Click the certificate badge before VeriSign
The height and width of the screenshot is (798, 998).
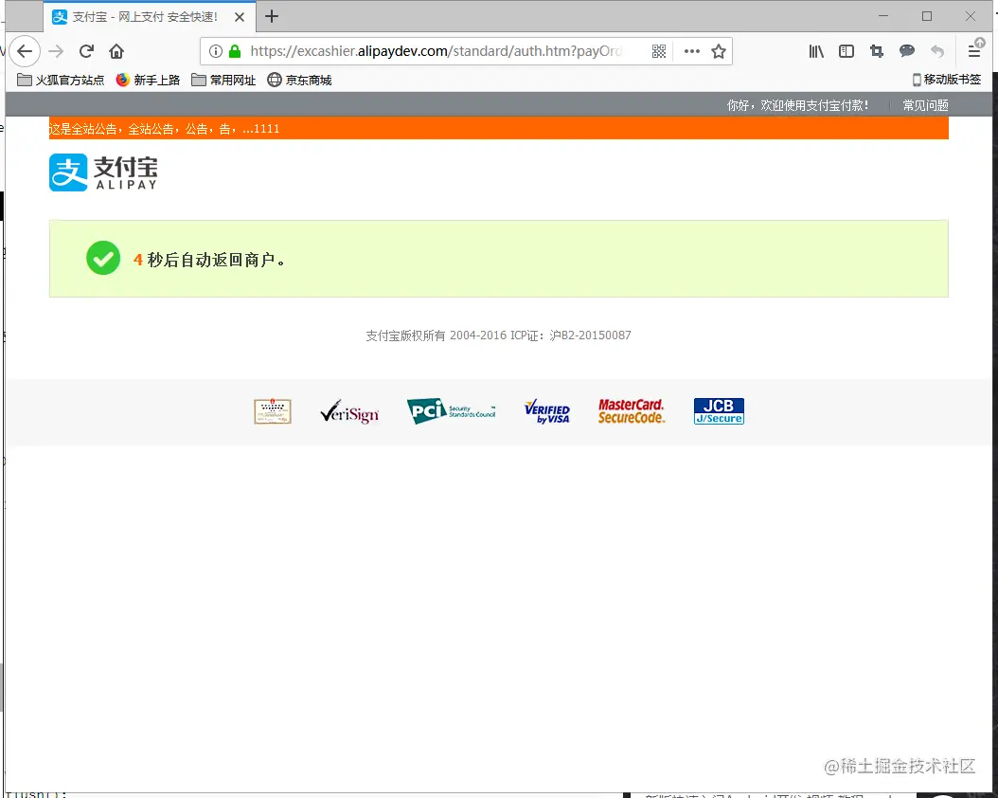273,411
